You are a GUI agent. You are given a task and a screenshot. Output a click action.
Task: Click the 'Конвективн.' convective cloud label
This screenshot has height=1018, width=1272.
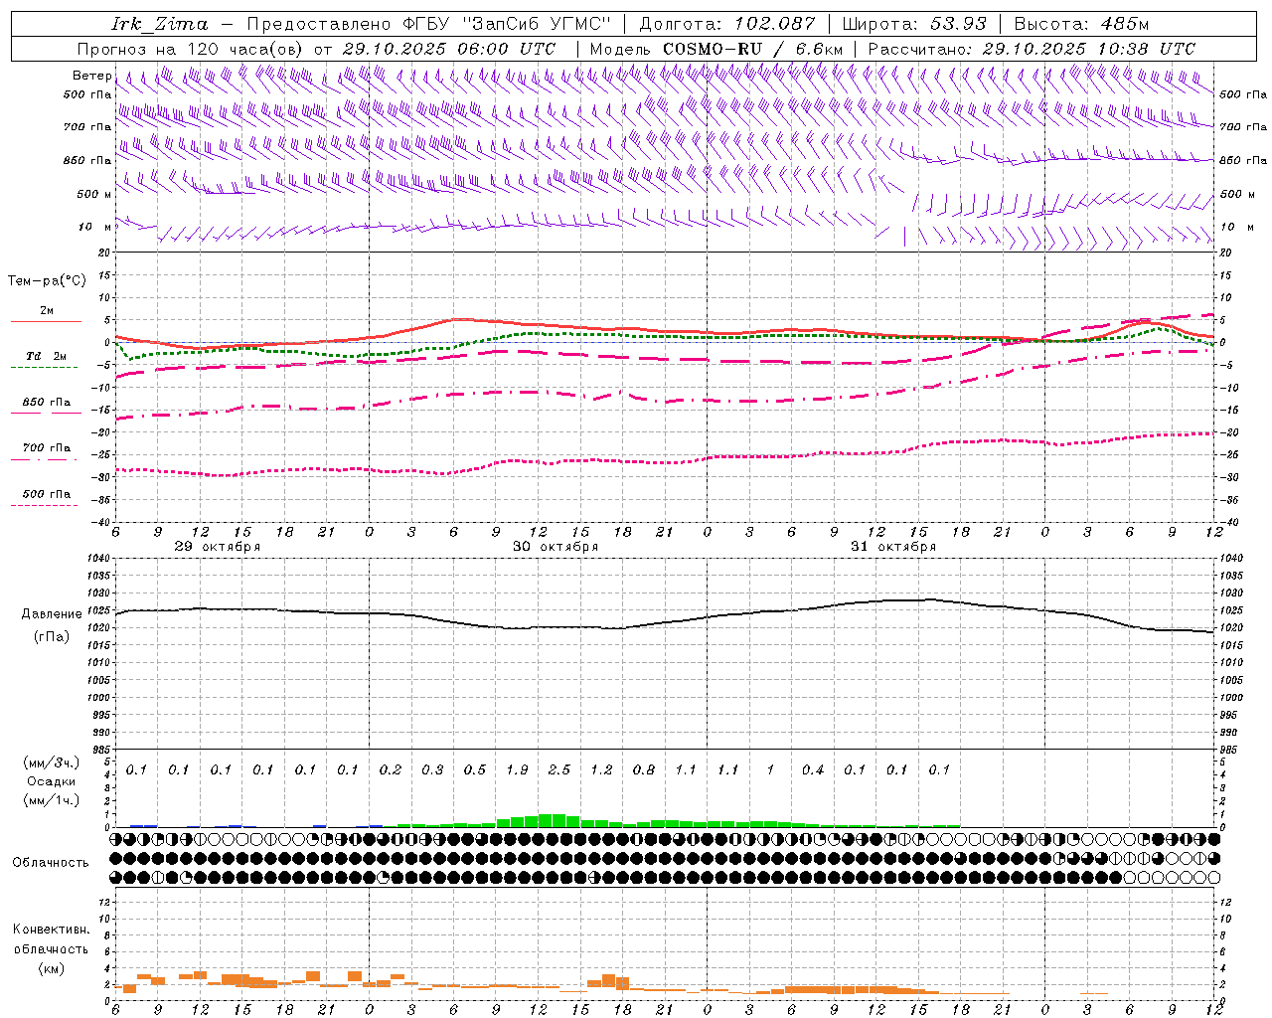click(51, 930)
